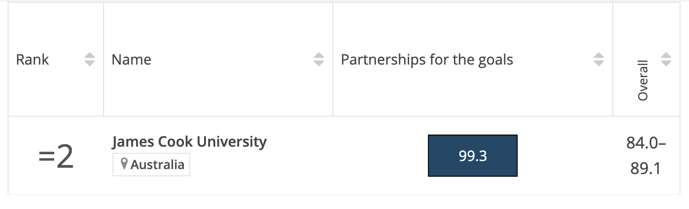Click the =2 rank value
689x209 pixels.
[56, 157]
